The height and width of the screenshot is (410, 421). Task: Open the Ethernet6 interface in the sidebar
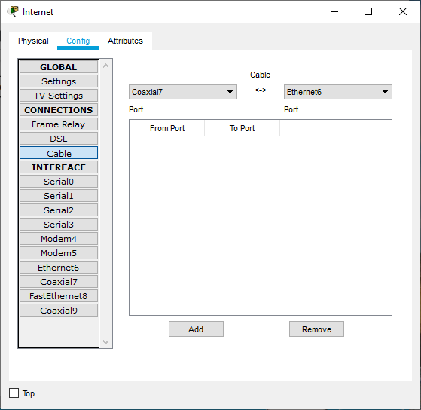coord(59,268)
